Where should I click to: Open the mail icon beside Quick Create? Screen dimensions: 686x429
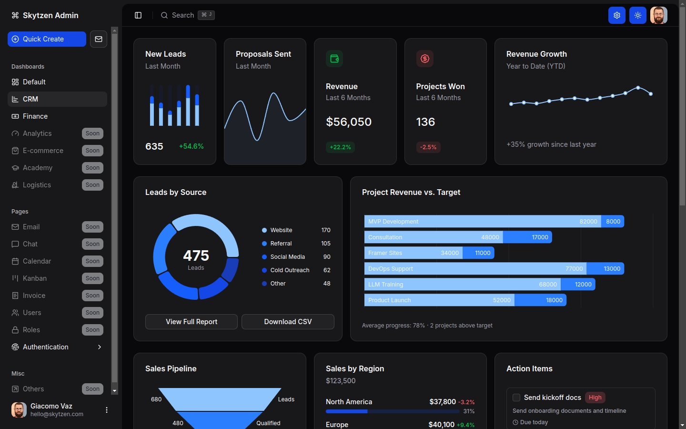click(99, 39)
